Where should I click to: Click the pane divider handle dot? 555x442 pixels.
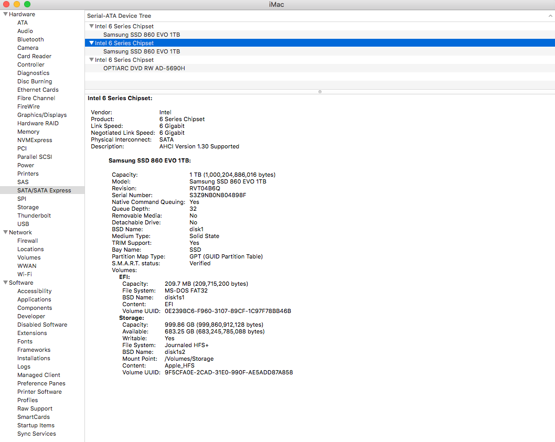(x=320, y=92)
